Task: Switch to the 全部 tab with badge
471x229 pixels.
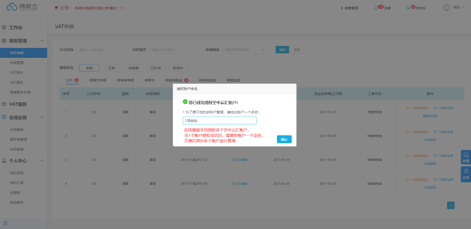Action: (x=72, y=81)
